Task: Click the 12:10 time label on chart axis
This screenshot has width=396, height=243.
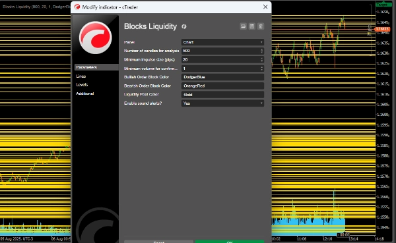Action: [x=327, y=238]
